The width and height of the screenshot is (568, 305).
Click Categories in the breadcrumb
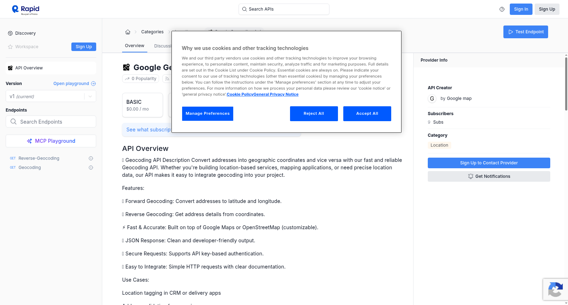pos(152,32)
